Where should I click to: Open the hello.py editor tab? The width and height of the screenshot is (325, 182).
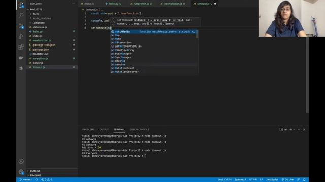click(x=113, y=4)
